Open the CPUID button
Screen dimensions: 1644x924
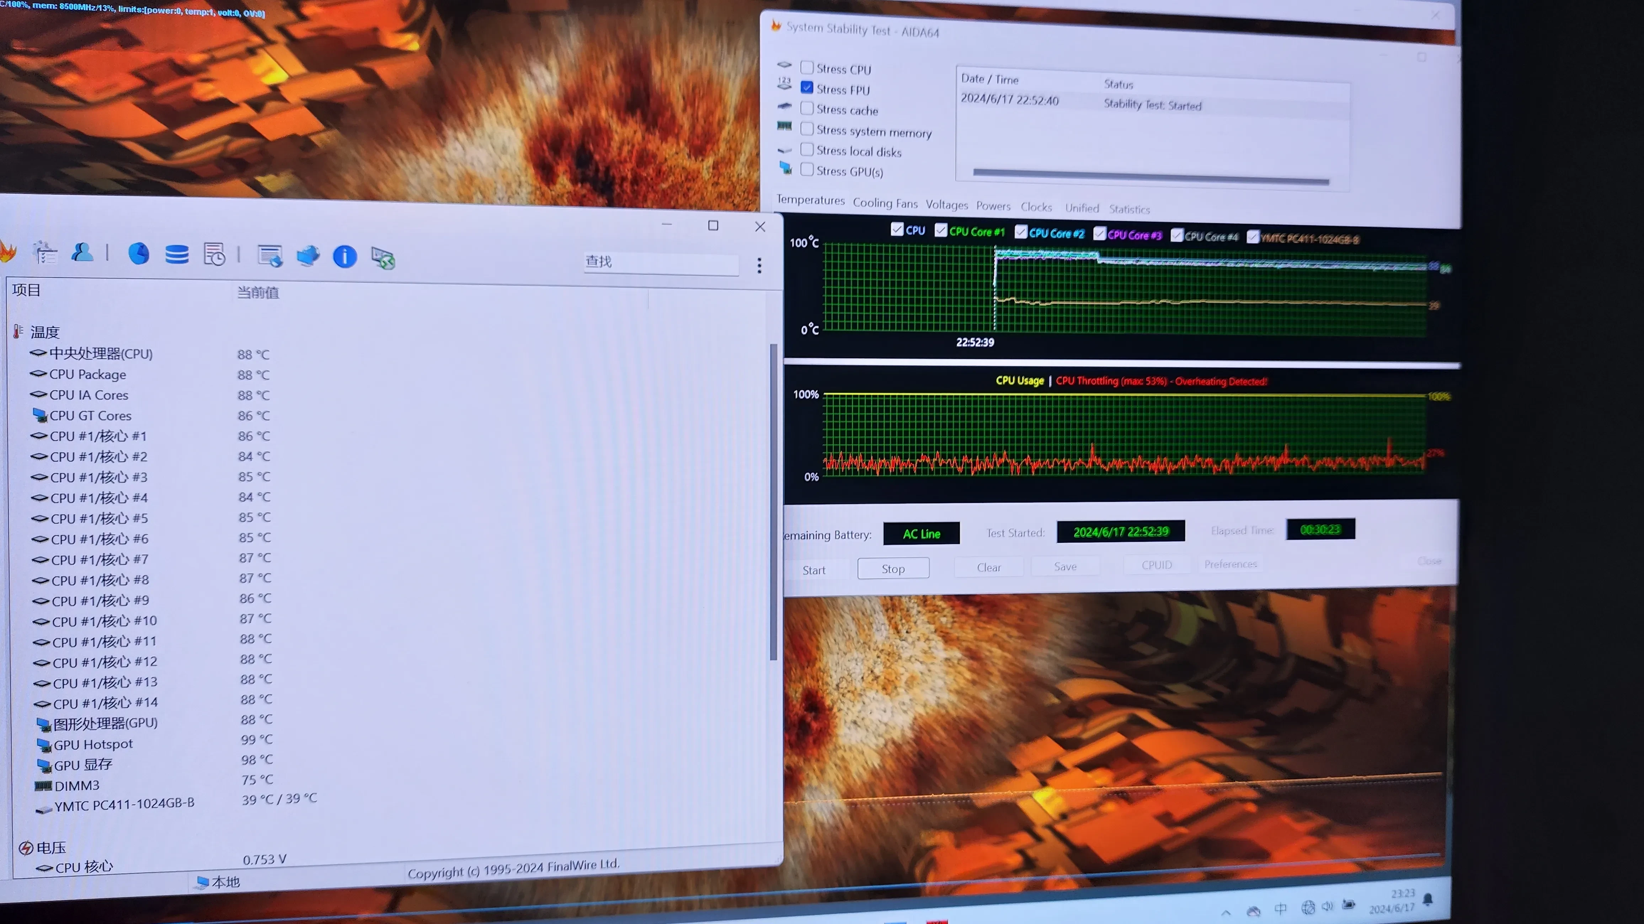click(1157, 565)
